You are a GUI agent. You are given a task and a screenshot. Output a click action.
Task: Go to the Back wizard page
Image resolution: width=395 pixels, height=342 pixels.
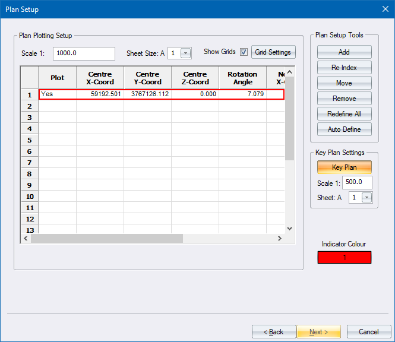point(274,332)
